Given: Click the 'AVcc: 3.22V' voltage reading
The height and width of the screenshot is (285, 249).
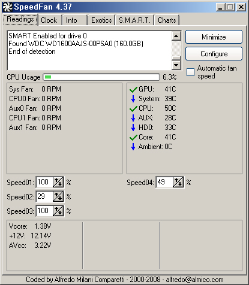Looking at the screenshot, I should (30, 245).
